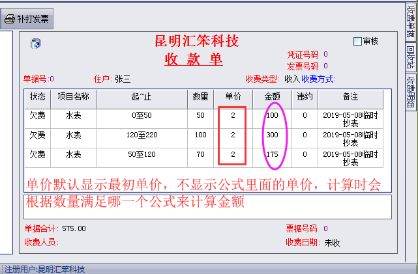This screenshot has width=418, height=274.
Task: Click the 欠费 status in 120至220 row
Action: 38,139
